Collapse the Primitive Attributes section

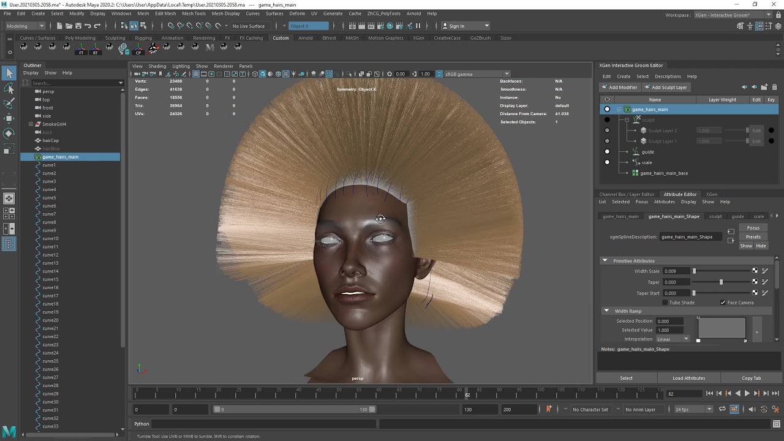[605, 260]
